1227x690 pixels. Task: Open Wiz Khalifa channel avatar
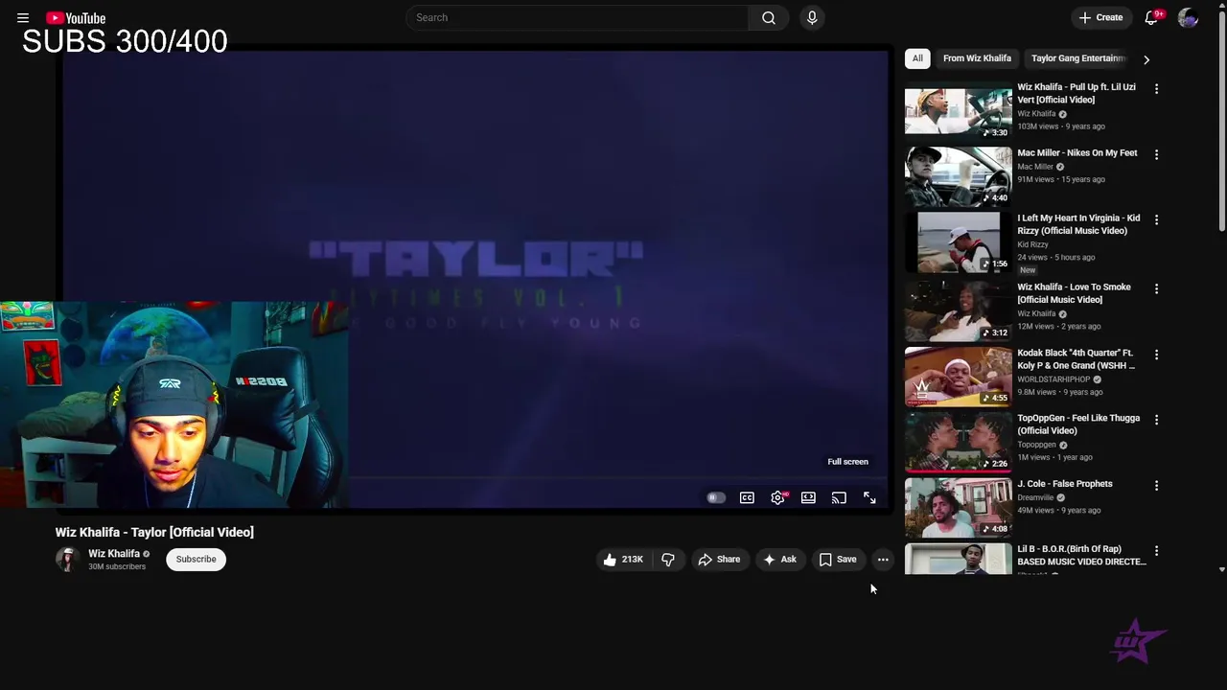click(x=67, y=559)
